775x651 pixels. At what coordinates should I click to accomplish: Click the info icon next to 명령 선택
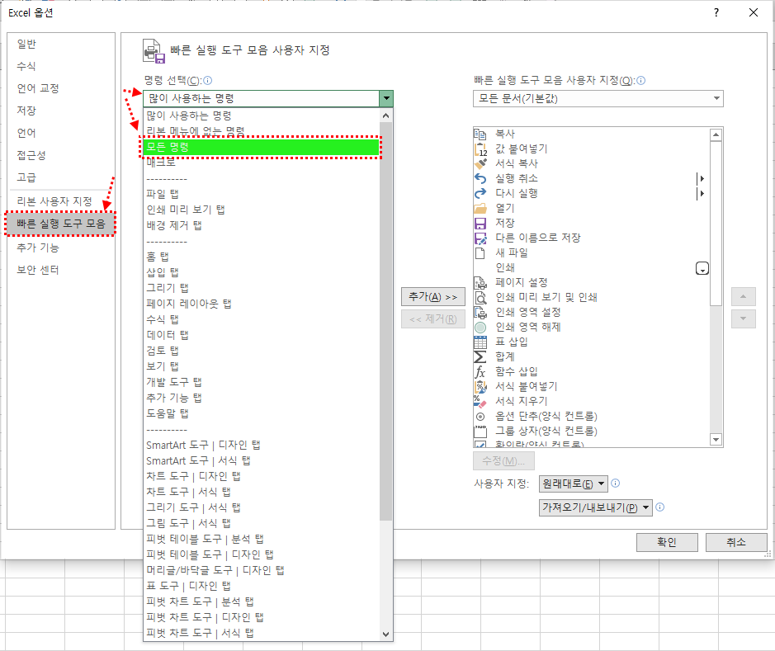click(208, 81)
